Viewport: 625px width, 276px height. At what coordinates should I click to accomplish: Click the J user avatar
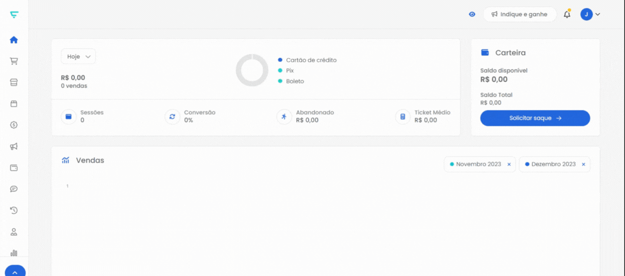point(586,14)
